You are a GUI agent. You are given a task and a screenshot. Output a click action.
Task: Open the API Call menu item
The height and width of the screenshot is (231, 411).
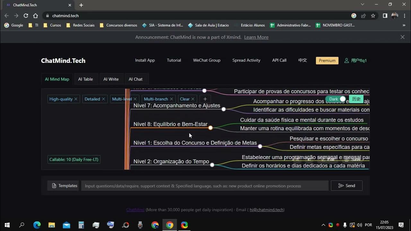[279, 60]
